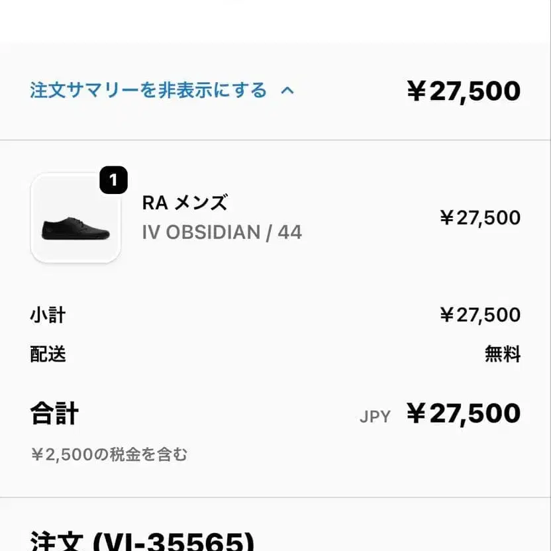Click the number 44 size in variant

click(x=289, y=232)
